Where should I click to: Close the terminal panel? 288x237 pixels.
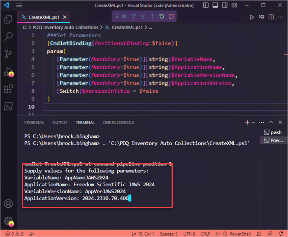[x=280, y=122]
